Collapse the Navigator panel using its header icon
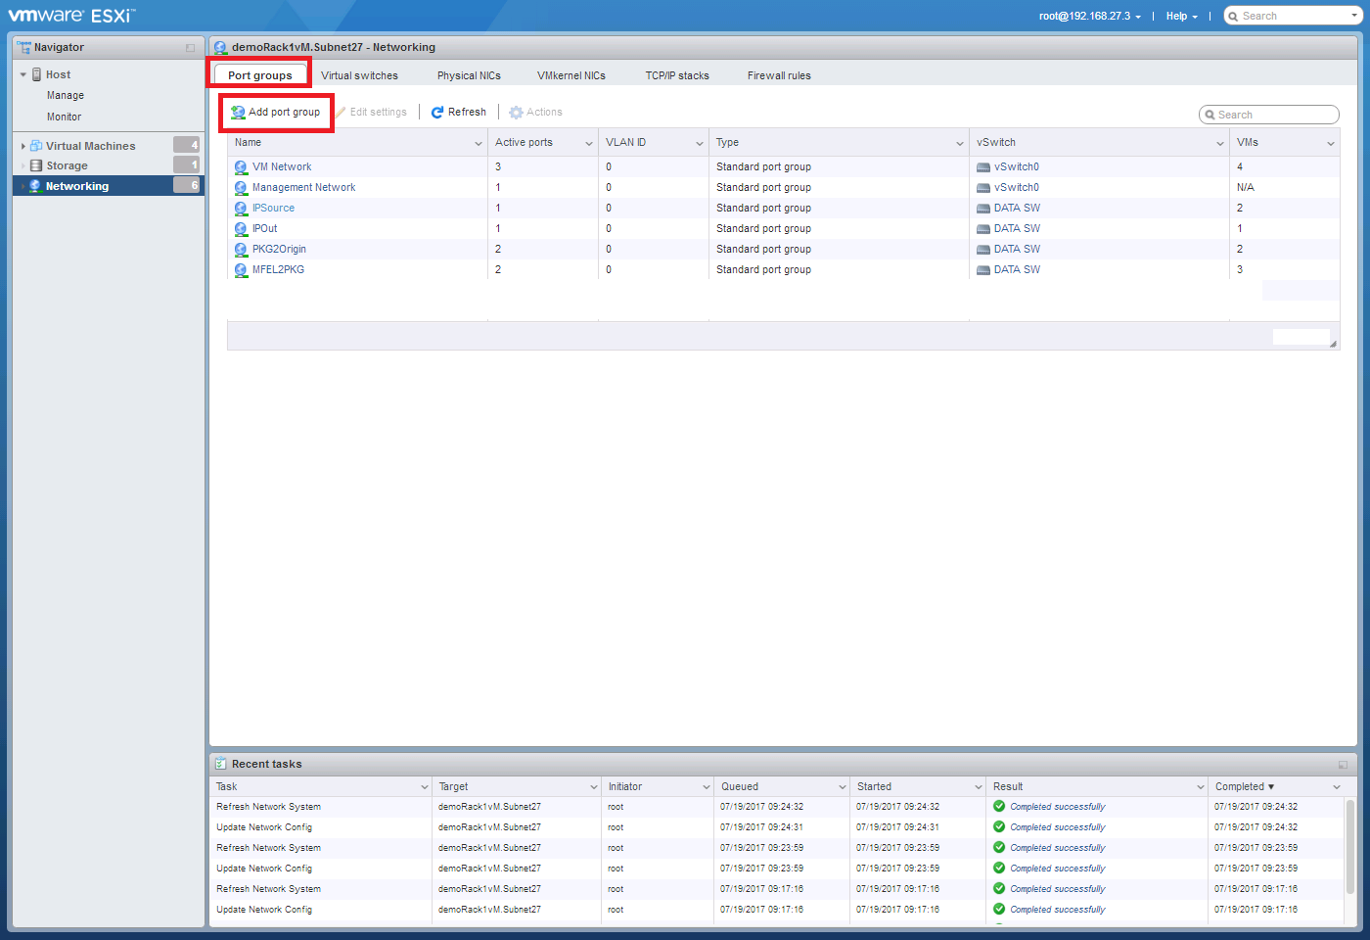 (x=190, y=48)
